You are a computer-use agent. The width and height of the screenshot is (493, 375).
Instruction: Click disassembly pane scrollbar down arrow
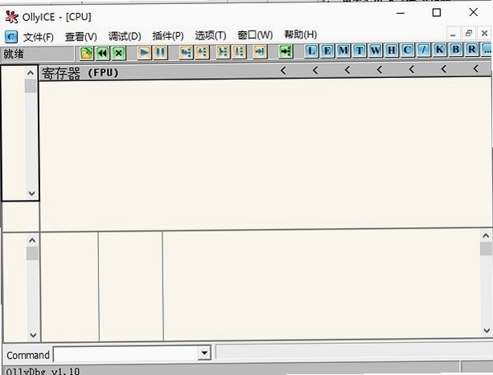[x=31, y=194]
